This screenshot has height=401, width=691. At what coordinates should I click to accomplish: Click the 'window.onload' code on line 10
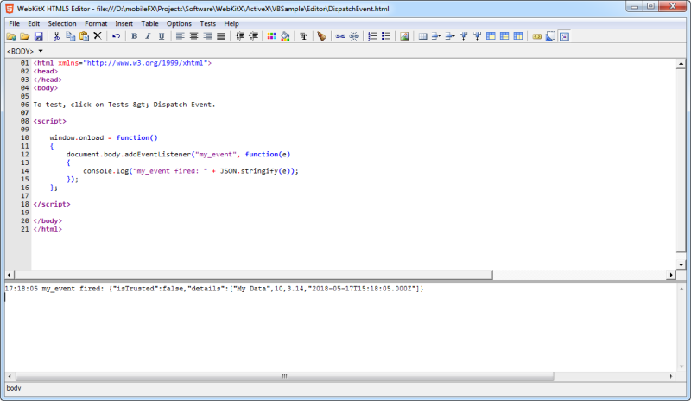(x=77, y=137)
